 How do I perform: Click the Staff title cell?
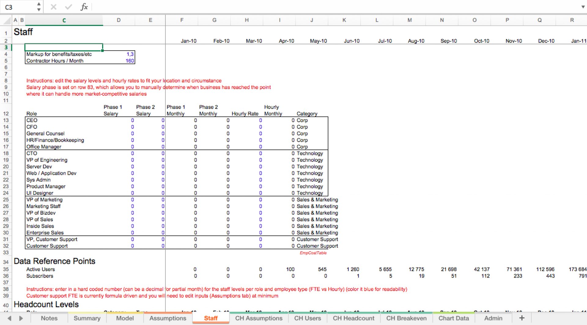tap(23, 32)
